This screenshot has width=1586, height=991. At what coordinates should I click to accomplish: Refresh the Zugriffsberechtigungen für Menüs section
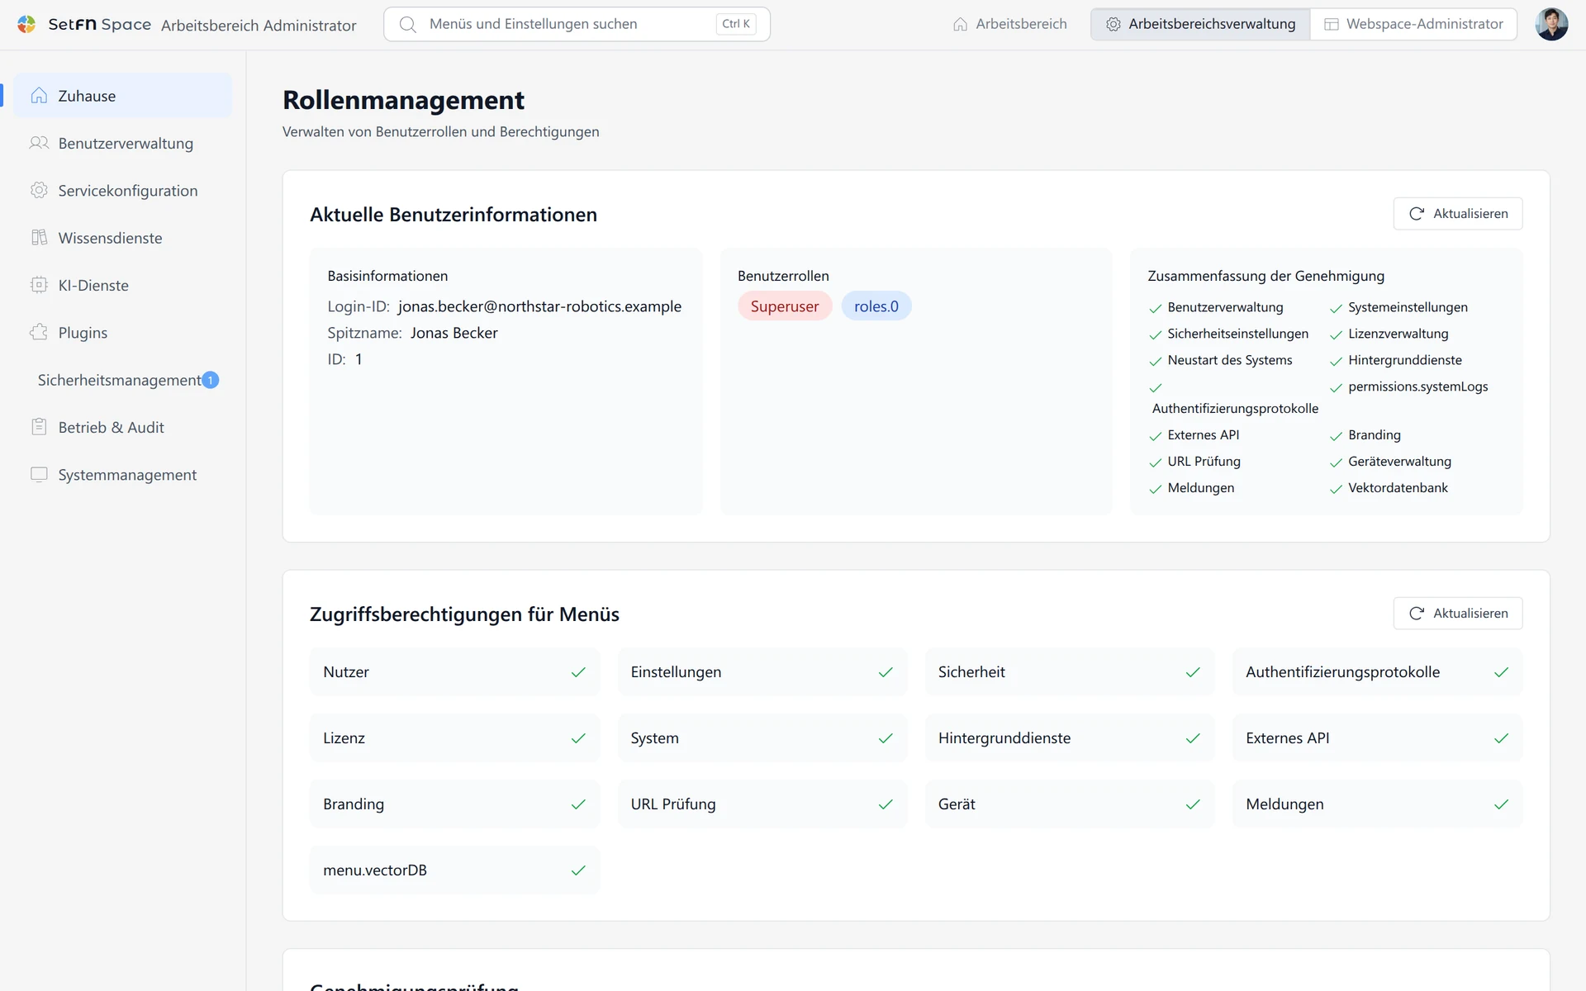pos(1458,613)
